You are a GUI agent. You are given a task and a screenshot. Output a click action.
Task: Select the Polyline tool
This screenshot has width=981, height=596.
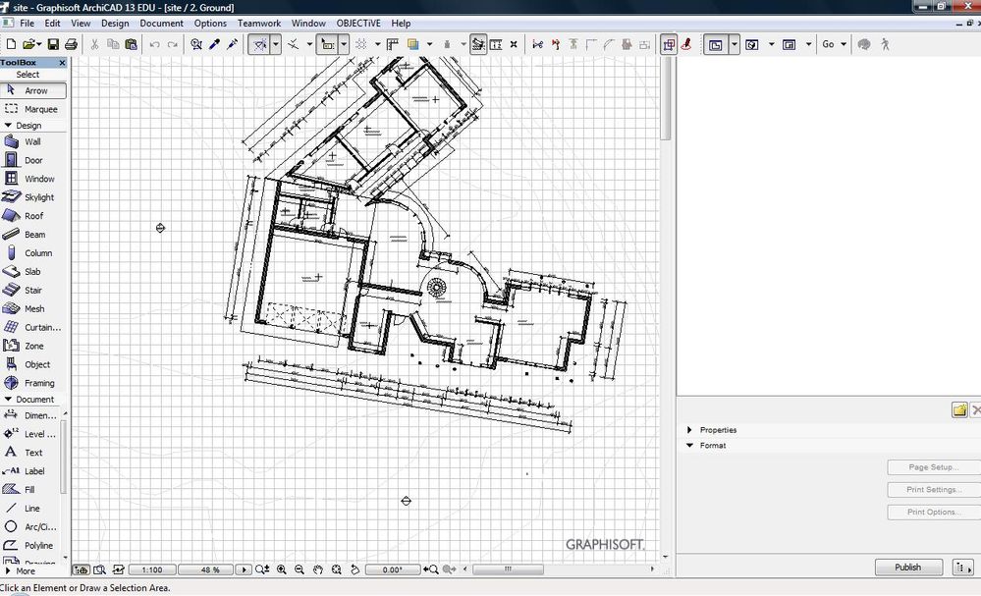(x=30, y=545)
